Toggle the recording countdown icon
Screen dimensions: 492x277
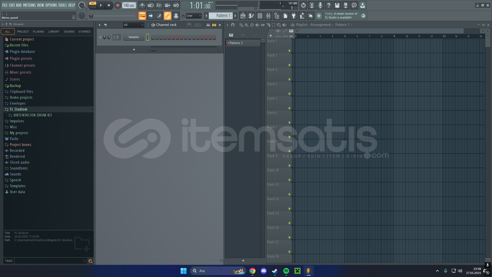[159, 5]
